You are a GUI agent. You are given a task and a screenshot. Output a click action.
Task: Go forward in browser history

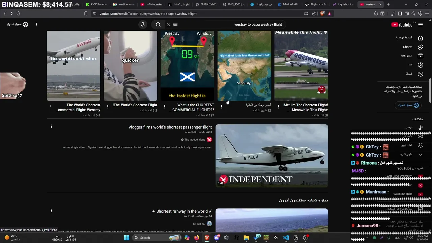point(11,13)
